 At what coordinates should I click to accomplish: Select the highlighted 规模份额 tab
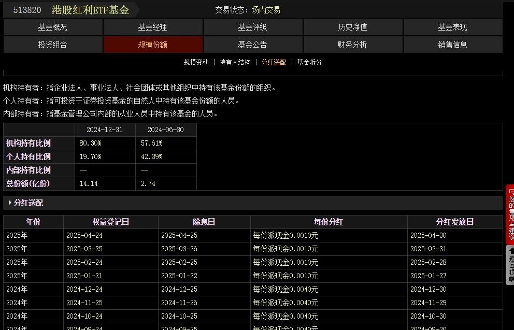[153, 45]
